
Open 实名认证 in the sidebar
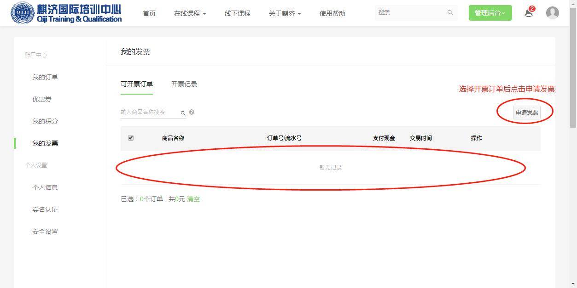click(x=45, y=209)
